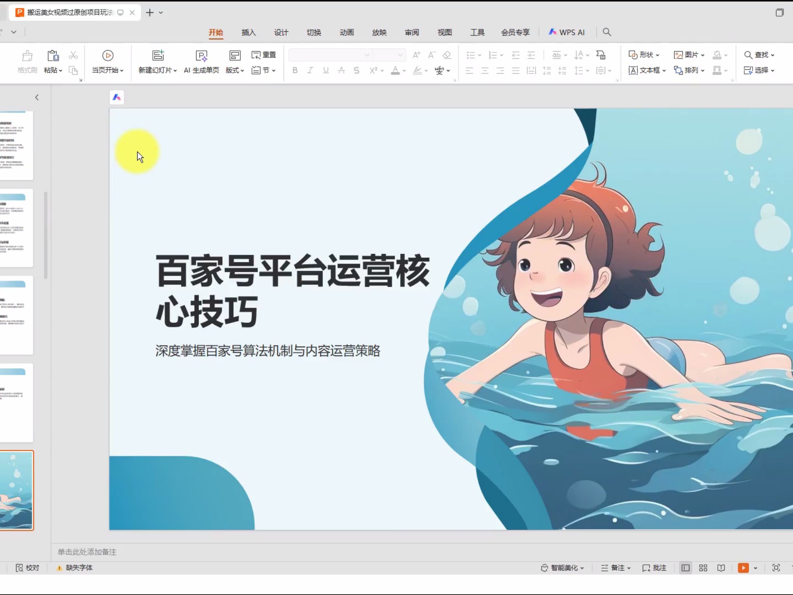Open the superscript X² dropdown
This screenshot has width=793, height=595.
point(376,70)
